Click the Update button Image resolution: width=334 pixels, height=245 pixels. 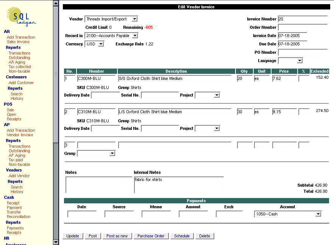[x=73, y=236]
